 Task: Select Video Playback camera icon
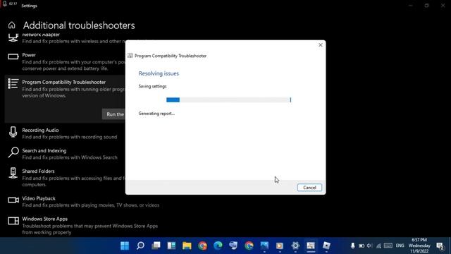pos(13,200)
